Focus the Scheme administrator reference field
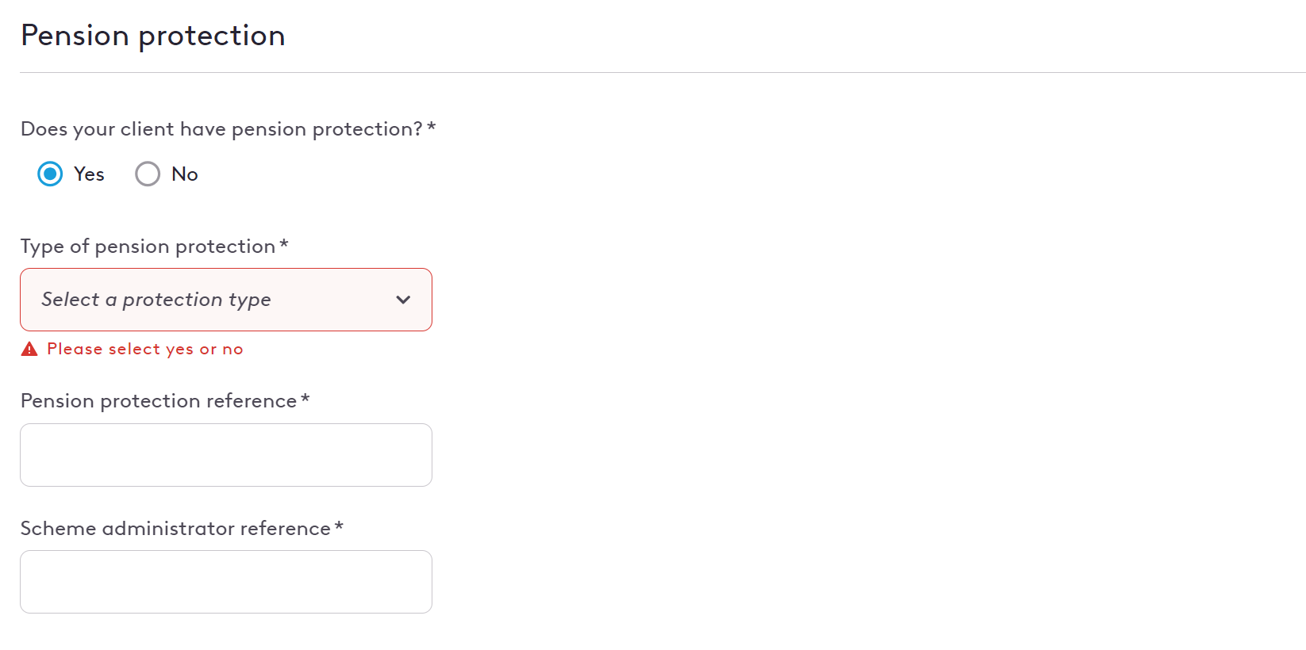Screen dimensions: 1306x650 point(226,582)
